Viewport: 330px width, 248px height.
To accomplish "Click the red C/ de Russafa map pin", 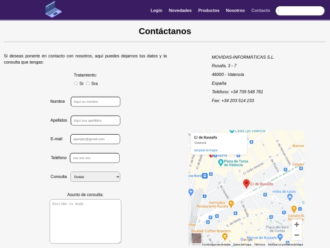I will coord(246,184).
